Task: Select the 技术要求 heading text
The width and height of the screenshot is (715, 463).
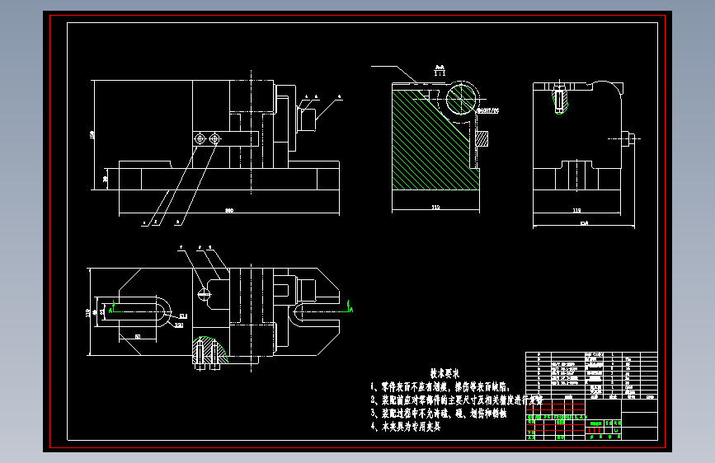Action: [445, 374]
